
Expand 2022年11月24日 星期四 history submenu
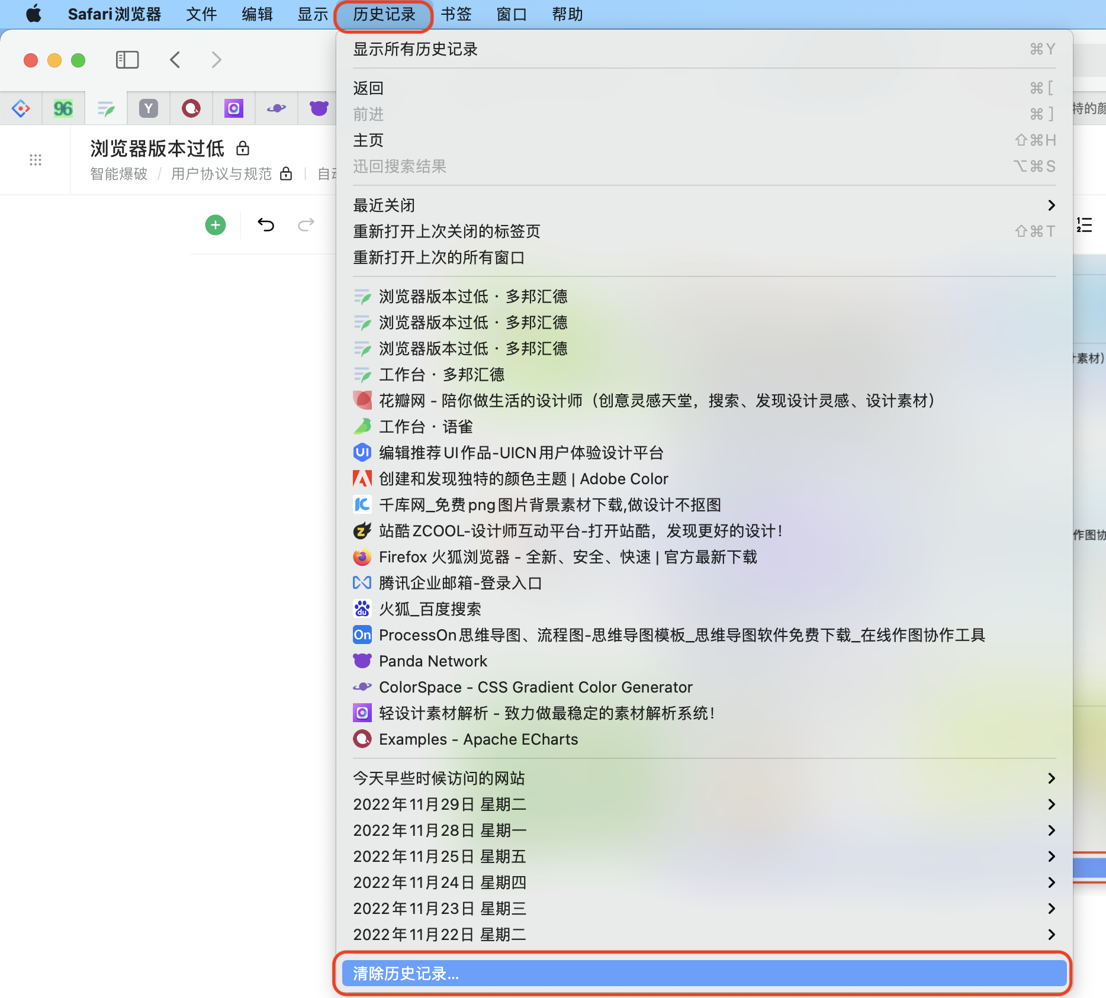(703, 883)
